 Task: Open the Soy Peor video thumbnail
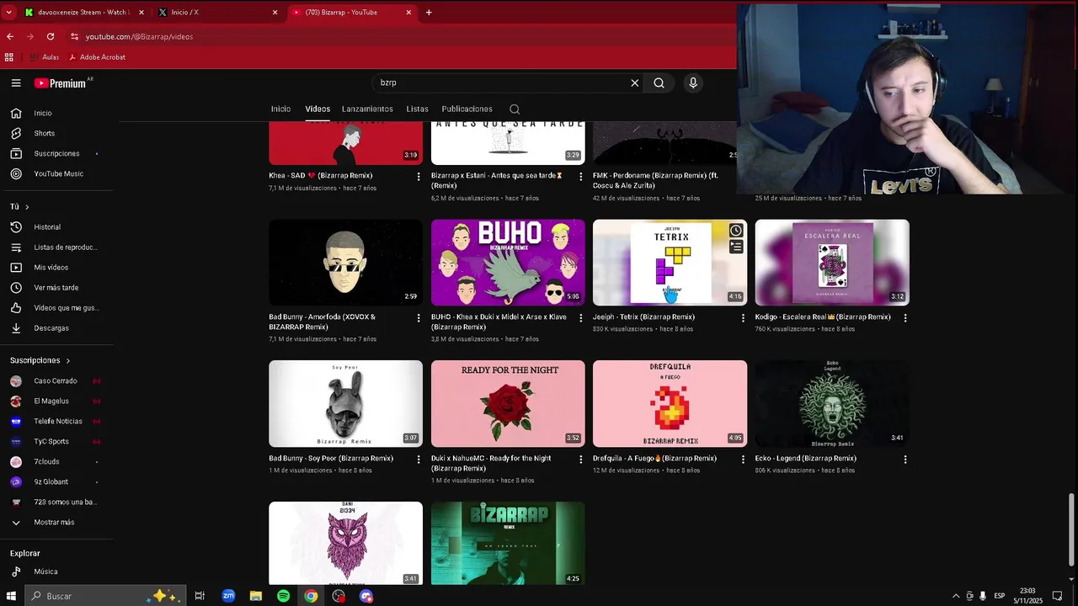(x=345, y=404)
